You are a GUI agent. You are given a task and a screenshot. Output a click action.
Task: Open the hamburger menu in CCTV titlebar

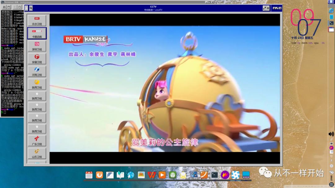click(268, 8)
